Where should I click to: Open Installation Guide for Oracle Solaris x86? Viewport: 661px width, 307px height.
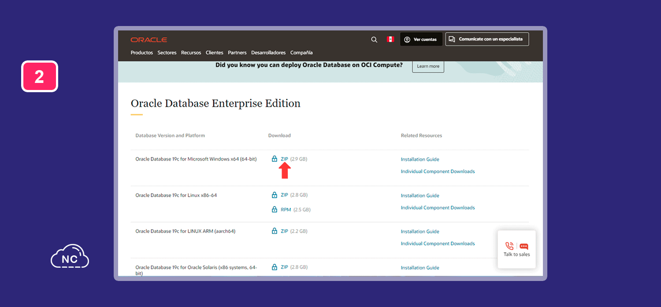point(420,268)
